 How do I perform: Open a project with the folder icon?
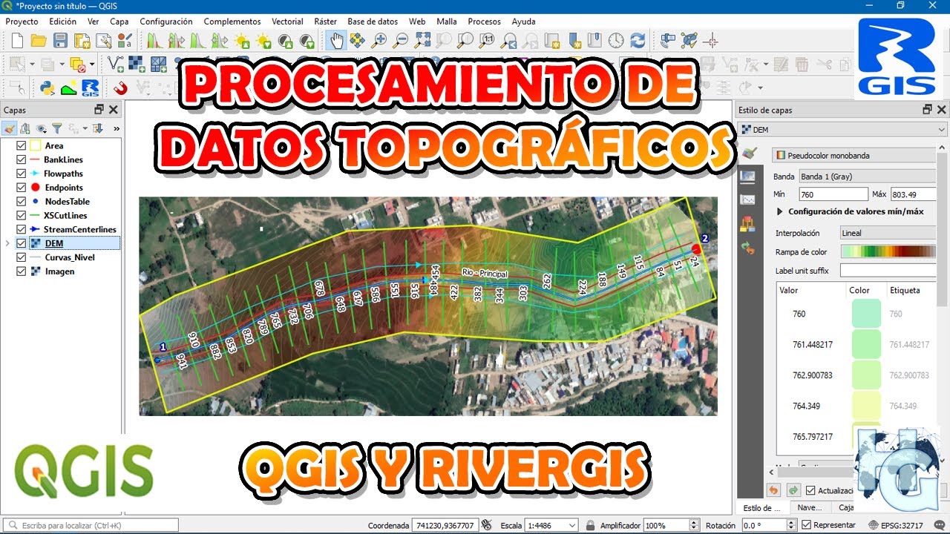coord(39,41)
